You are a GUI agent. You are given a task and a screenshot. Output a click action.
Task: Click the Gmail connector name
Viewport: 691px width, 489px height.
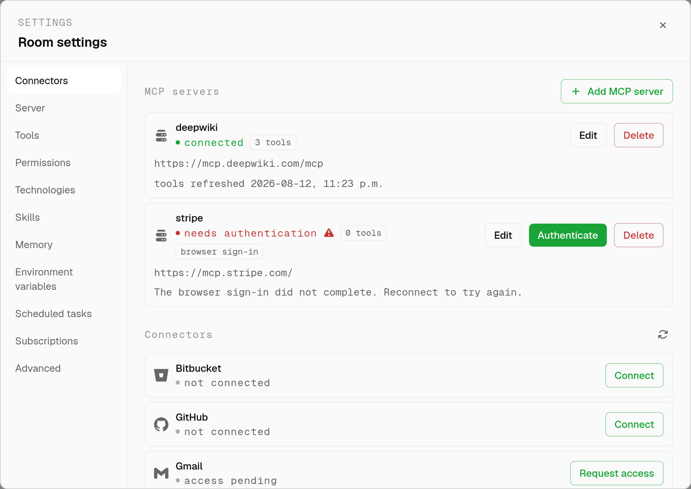click(189, 466)
